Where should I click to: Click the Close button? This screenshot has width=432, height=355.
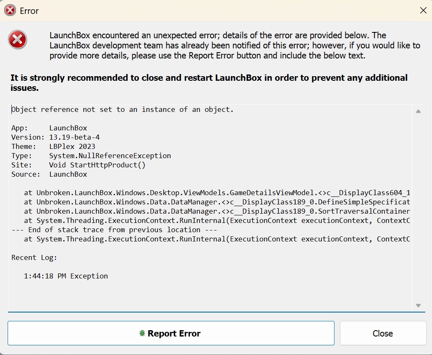pyautogui.click(x=383, y=333)
